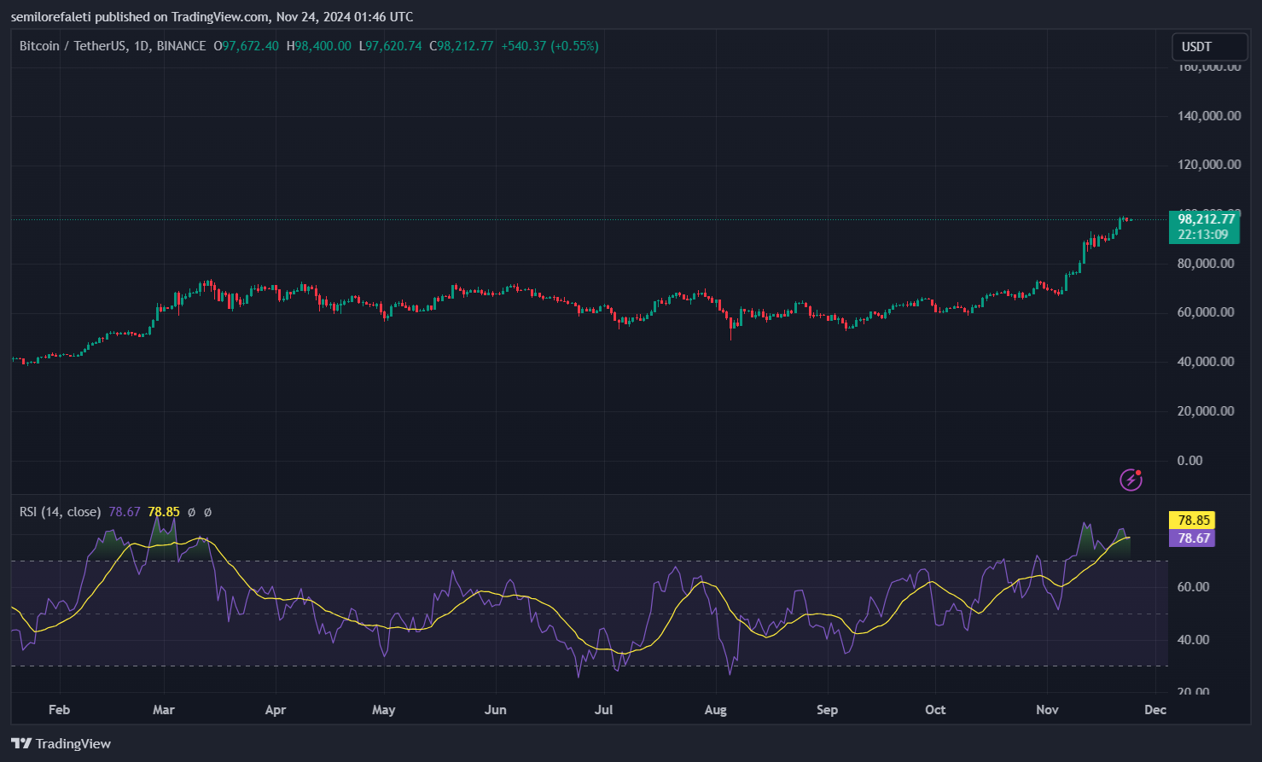This screenshot has height=762, width=1262.
Task: Click the May label on time axis
Action: coord(384,710)
